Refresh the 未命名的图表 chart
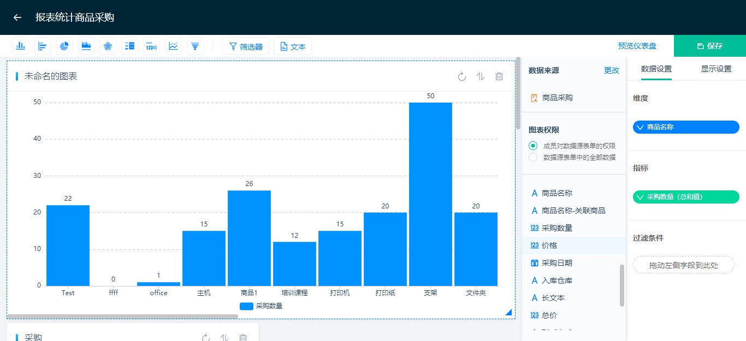This screenshot has height=341, width=746. (x=462, y=76)
